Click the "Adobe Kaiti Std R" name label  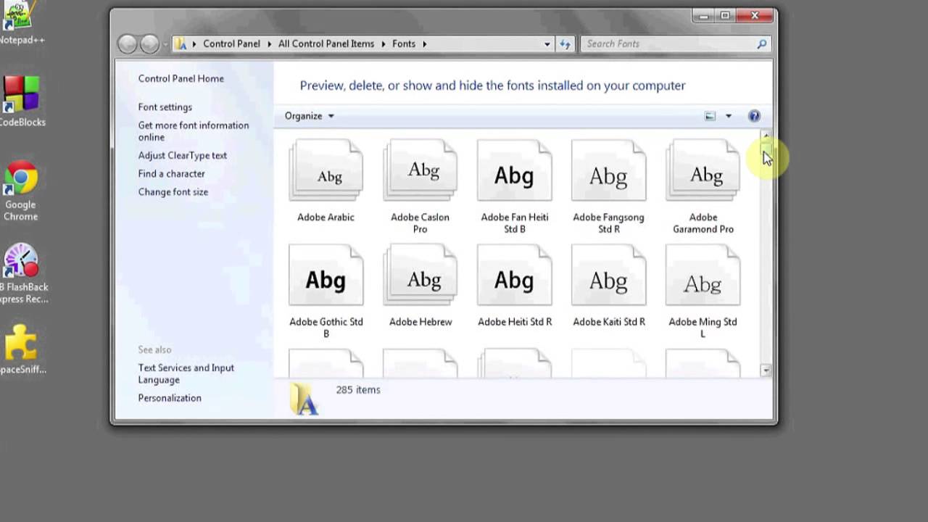[x=609, y=322]
